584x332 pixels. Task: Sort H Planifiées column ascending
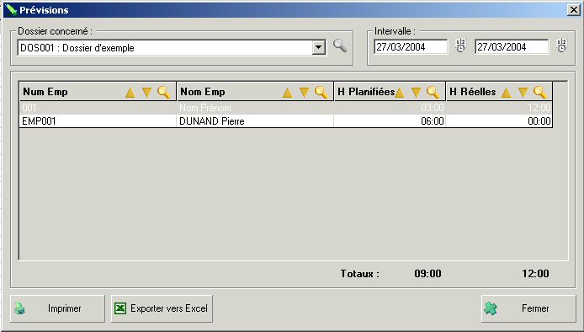(x=399, y=93)
